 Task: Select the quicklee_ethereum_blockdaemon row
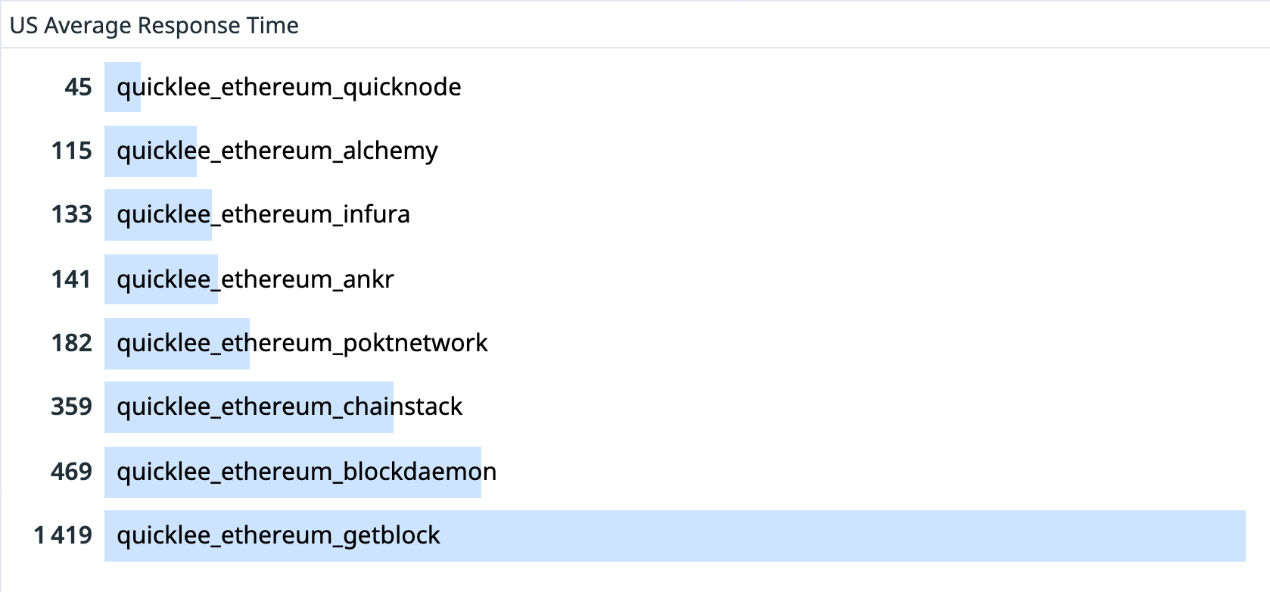[635, 472]
